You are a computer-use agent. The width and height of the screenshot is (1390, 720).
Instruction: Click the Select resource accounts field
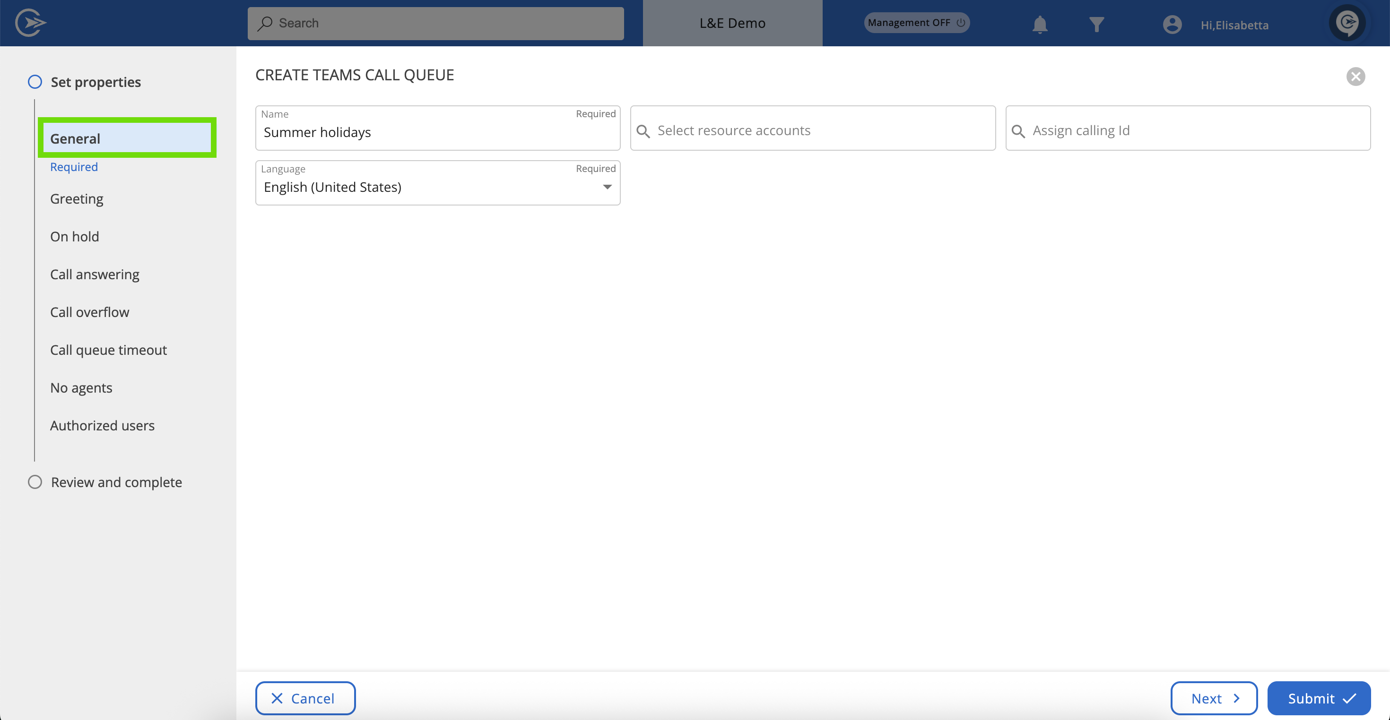(x=813, y=128)
